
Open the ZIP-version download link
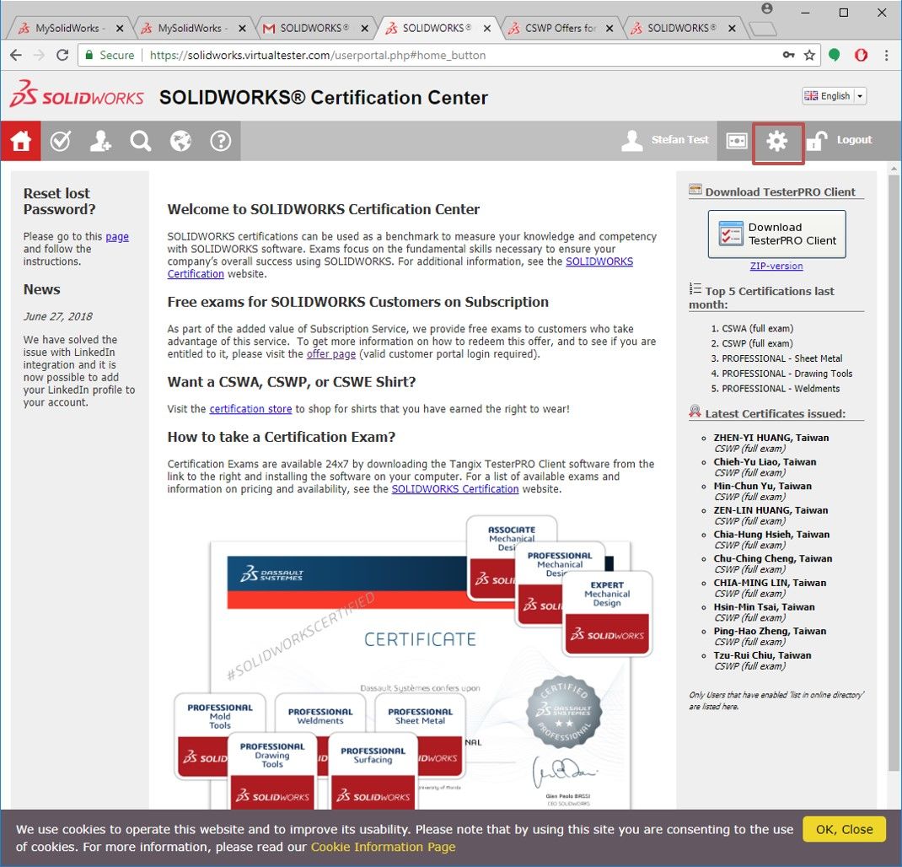[776, 266]
